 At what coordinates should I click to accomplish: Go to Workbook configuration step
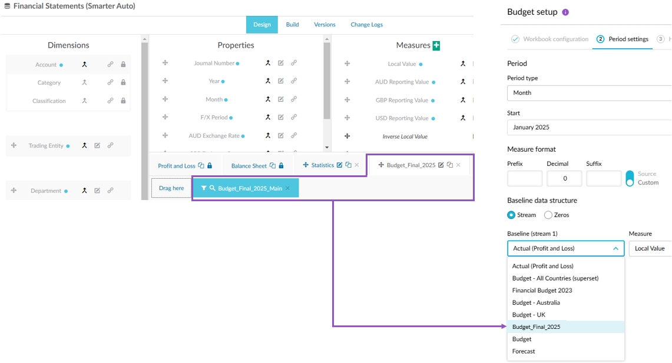[x=550, y=39]
